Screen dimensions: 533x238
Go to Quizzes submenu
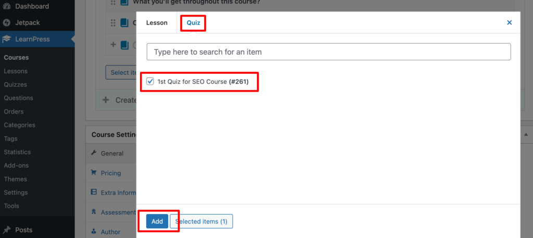click(15, 85)
